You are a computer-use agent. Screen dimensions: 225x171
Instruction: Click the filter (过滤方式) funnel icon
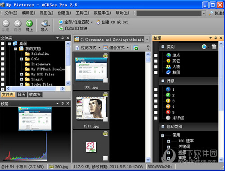[x=77, y=48]
